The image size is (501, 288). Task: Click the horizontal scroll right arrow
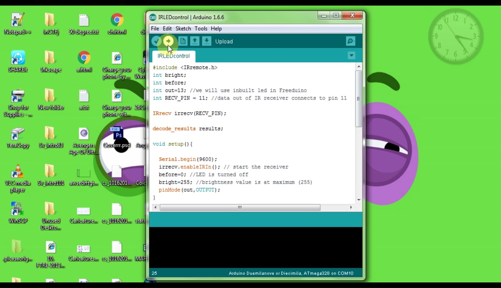pyautogui.click(x=351, y=208)
